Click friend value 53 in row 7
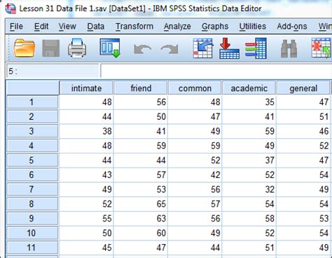The image size is (332, 258). pos(141,189)
